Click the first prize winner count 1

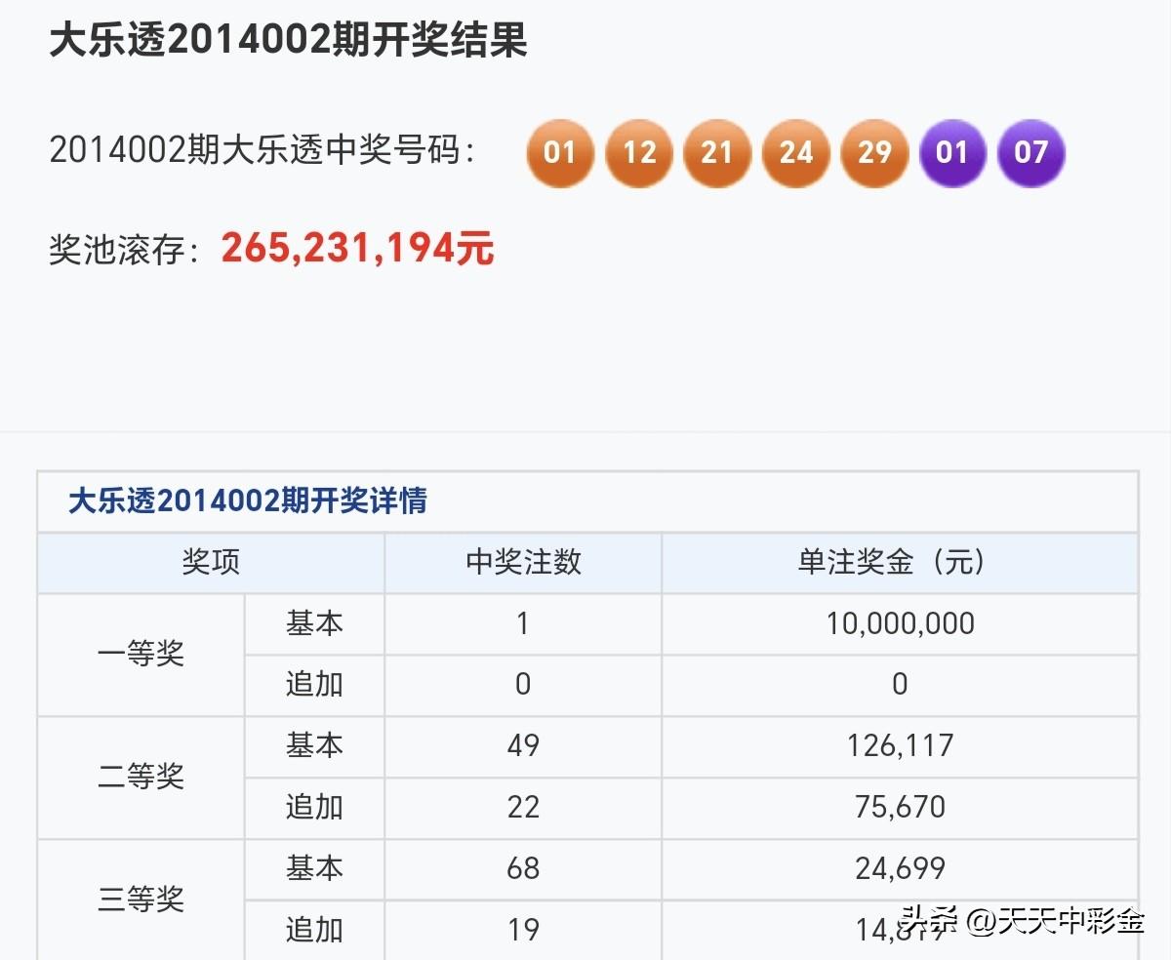[x=523, y=623]
